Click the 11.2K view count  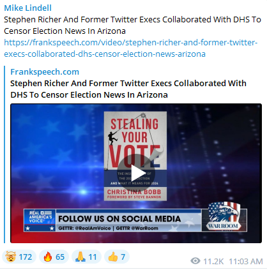pos(213,261)
